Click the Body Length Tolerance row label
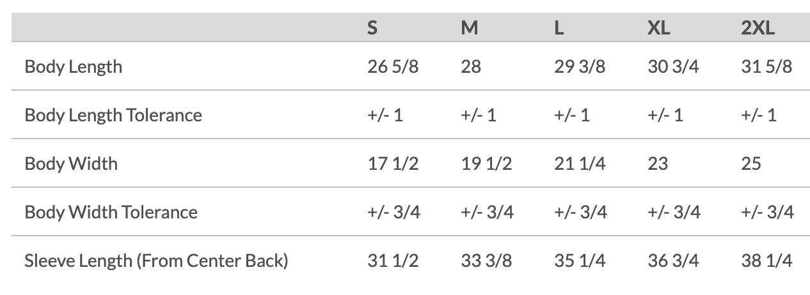 click(113, 115)
